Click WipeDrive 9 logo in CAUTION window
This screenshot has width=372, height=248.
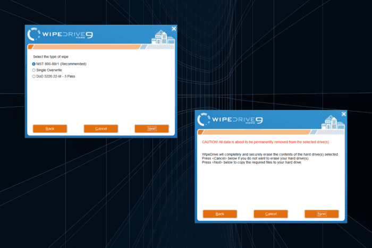tap(230, 119)
